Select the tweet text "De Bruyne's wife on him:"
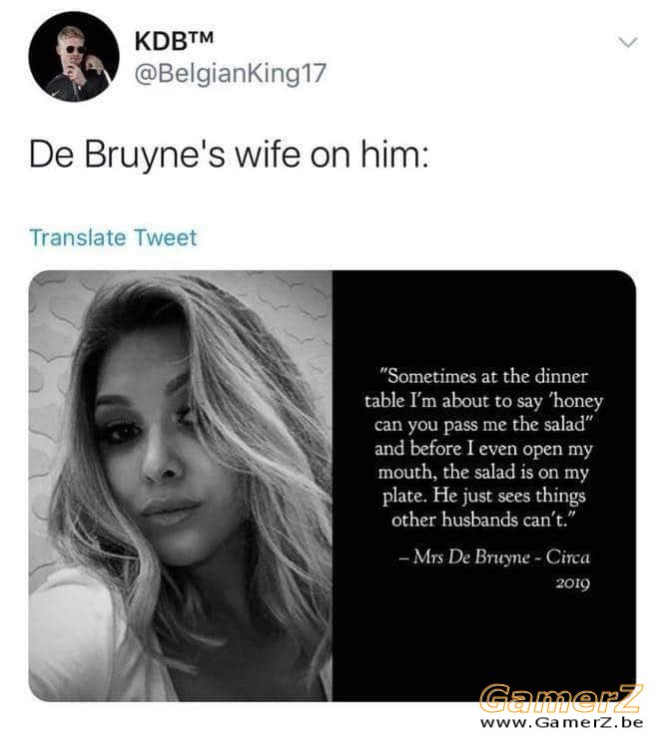 point(229,155)
